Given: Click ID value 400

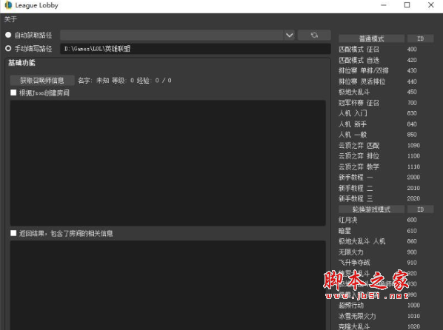Looking at the screenshot, I should click(412, 50).
